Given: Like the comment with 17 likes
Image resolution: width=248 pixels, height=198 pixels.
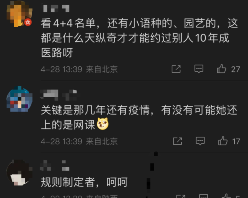Looking at the screenshot, I should [x=223, y=141].
